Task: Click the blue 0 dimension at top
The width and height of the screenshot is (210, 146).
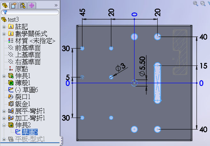Action: [134, 14]
